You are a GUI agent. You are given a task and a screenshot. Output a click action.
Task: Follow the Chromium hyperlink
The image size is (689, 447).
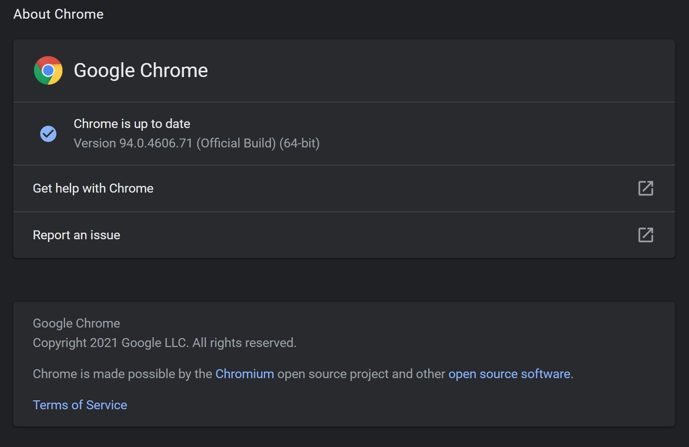[x=244, y=374]
